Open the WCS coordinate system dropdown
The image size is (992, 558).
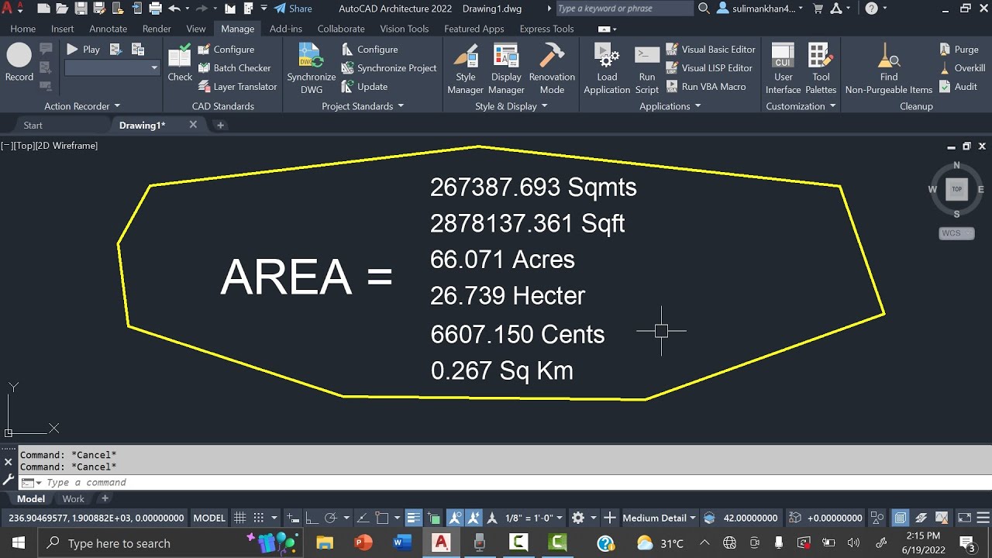[x=956, y=233]
